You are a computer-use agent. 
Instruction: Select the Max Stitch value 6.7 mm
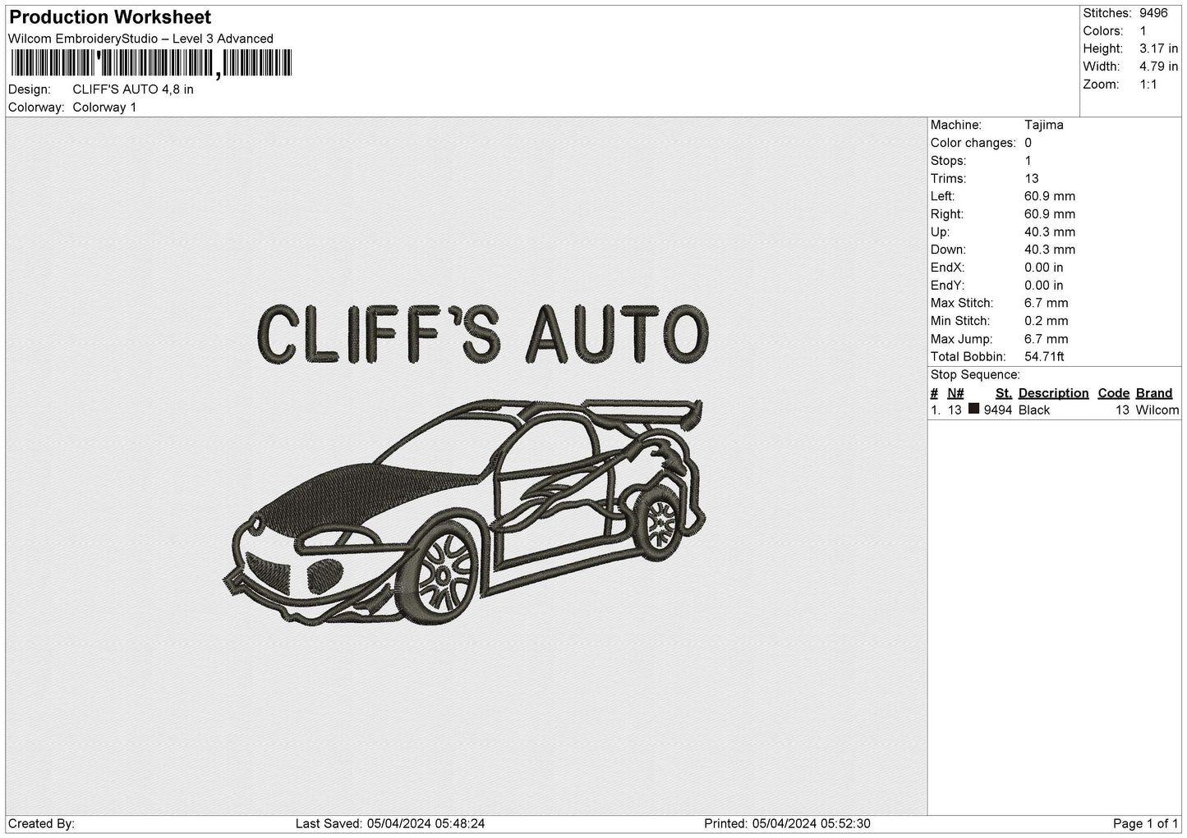coord(1047,303)
